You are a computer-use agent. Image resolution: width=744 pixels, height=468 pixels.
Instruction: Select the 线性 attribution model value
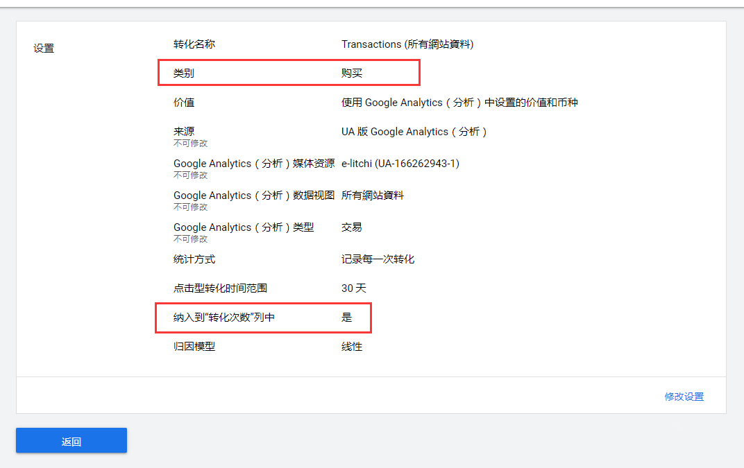[x=352, y=347]
